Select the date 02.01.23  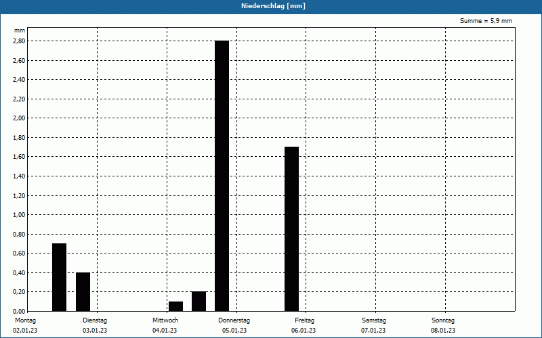25,331
